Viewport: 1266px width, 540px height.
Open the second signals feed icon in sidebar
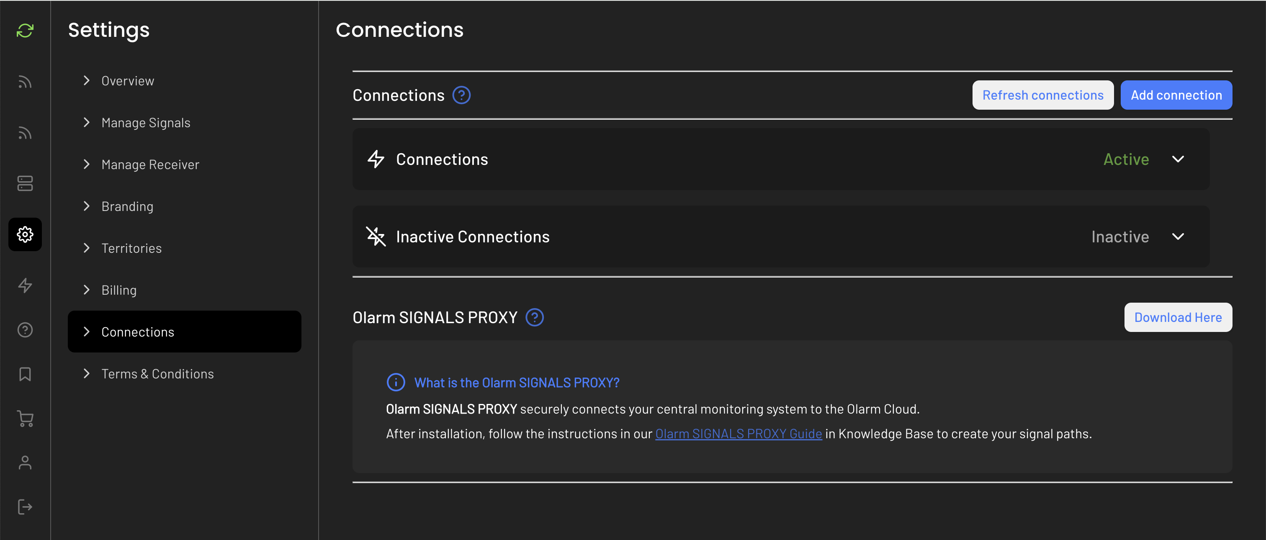25,133
